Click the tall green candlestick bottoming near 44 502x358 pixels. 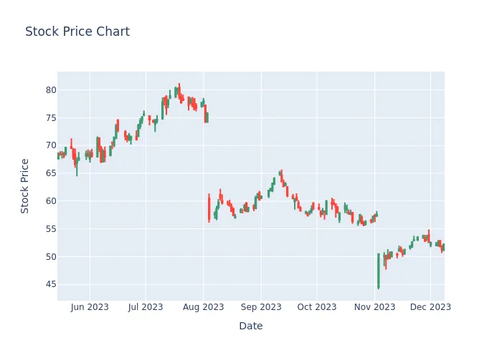[x=379, y=271]
